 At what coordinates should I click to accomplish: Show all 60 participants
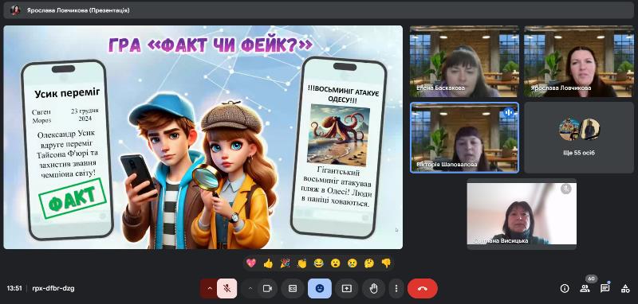pos(585,289)
